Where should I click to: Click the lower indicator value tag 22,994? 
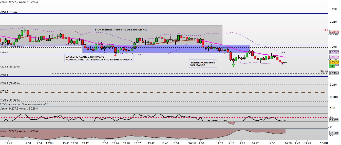click(334, 133)
